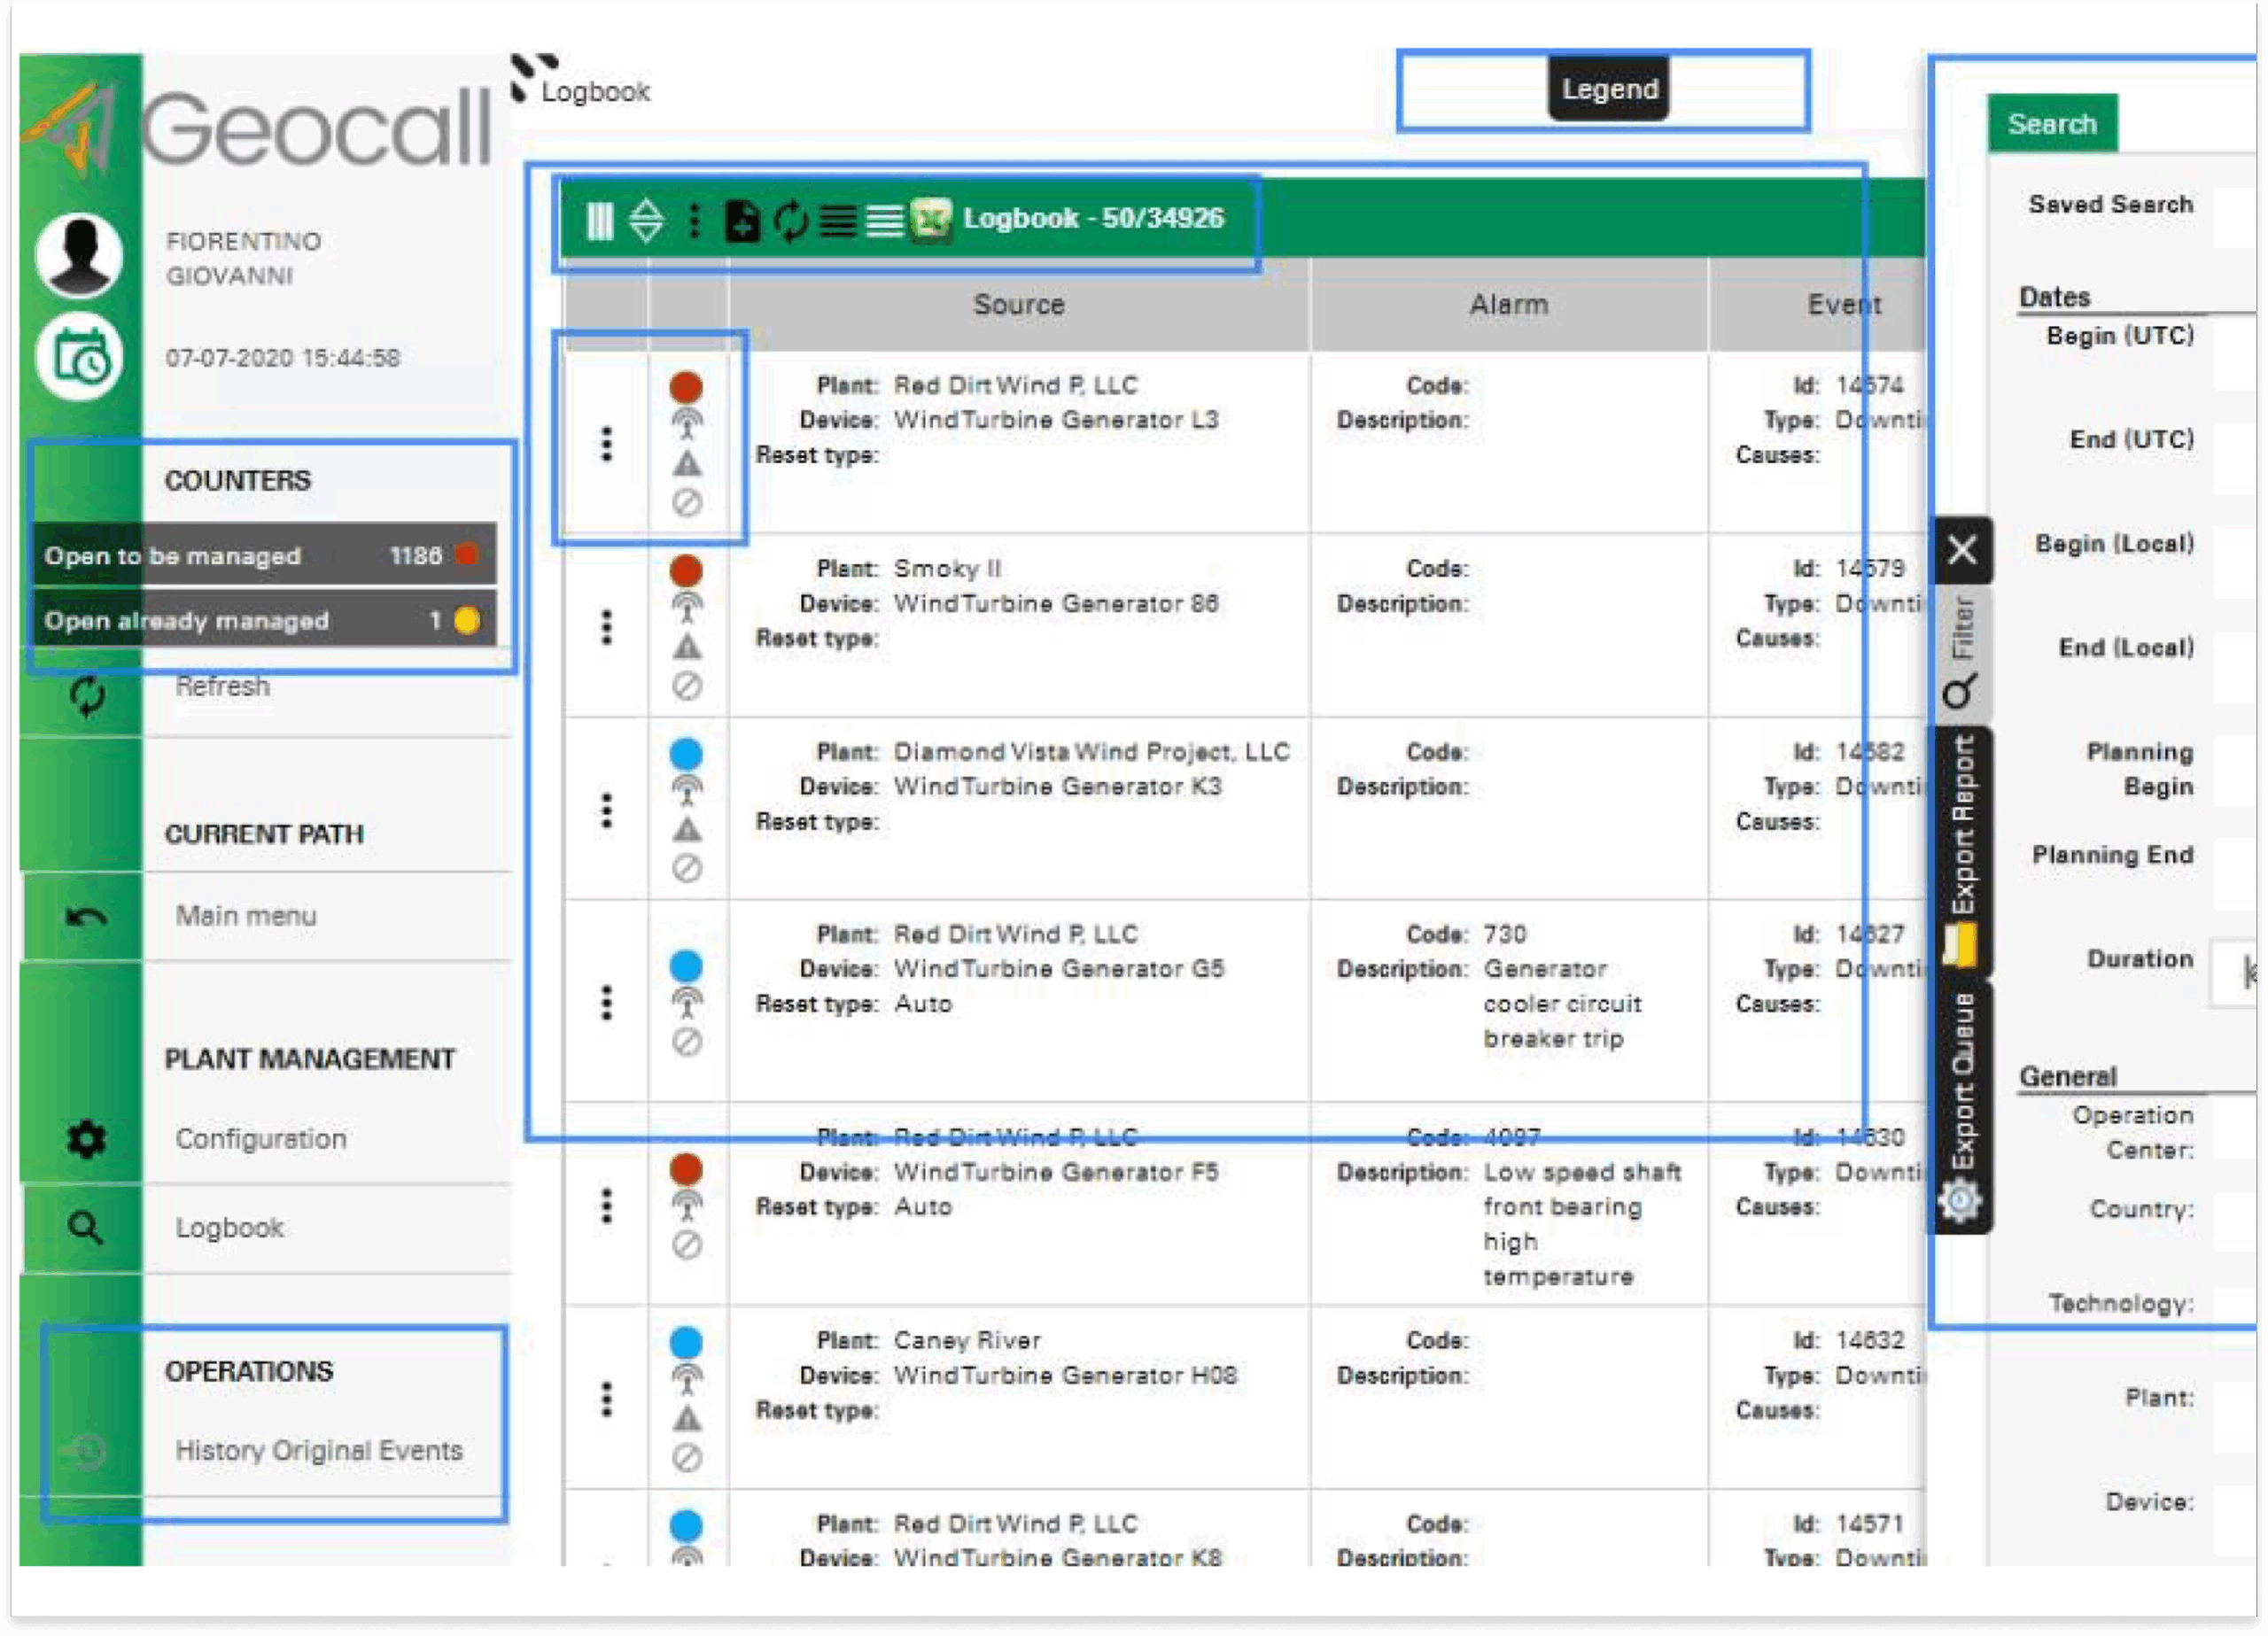Open Configuration under Plant Management
Image resolution: width=2268 pixels, height=1636 pixels.
[261, 1139]
